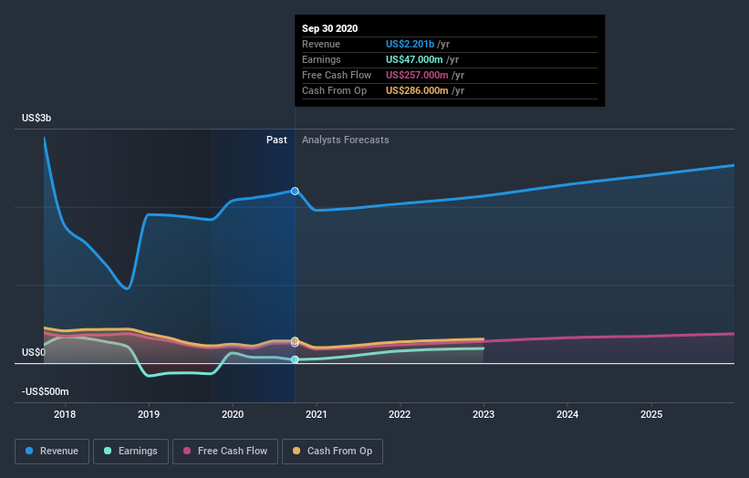Click the -US$500m y-axis label
This screenshot has height=478, width=749.
coord(46,391)
